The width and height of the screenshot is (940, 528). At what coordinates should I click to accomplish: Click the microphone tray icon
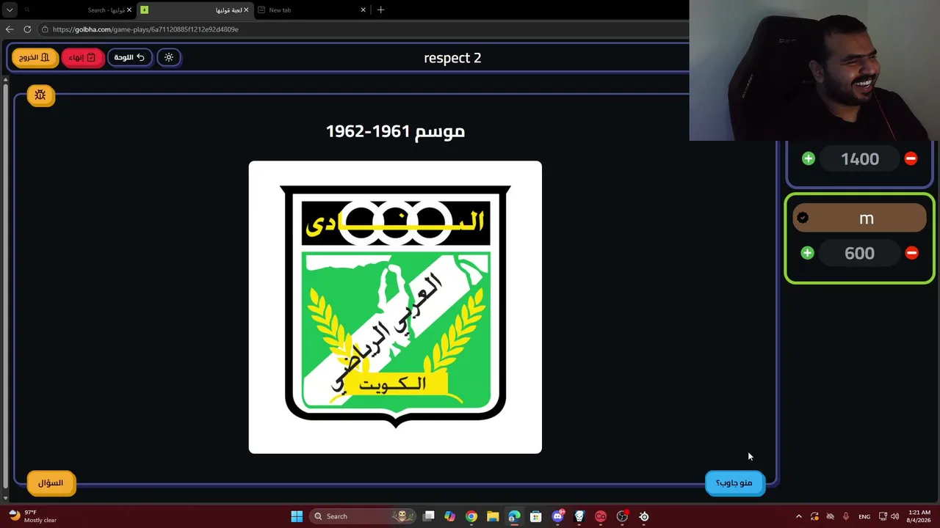(846, 516)
